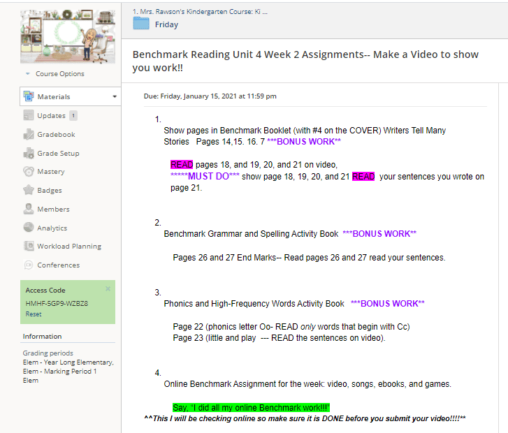Click the Gradebook icon
This screenshot has width=508, height=433.
(29, 134)
